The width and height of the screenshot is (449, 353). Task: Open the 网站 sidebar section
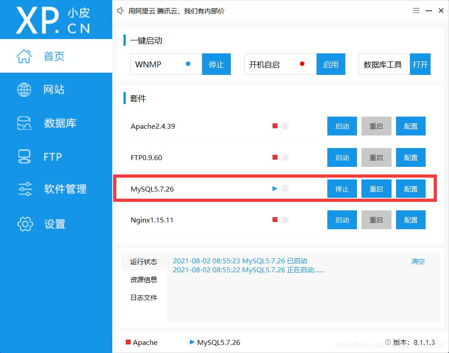click(54, 90)
